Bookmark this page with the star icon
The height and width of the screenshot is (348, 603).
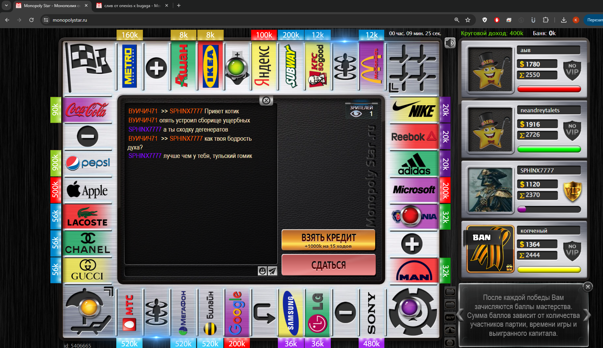468,20
